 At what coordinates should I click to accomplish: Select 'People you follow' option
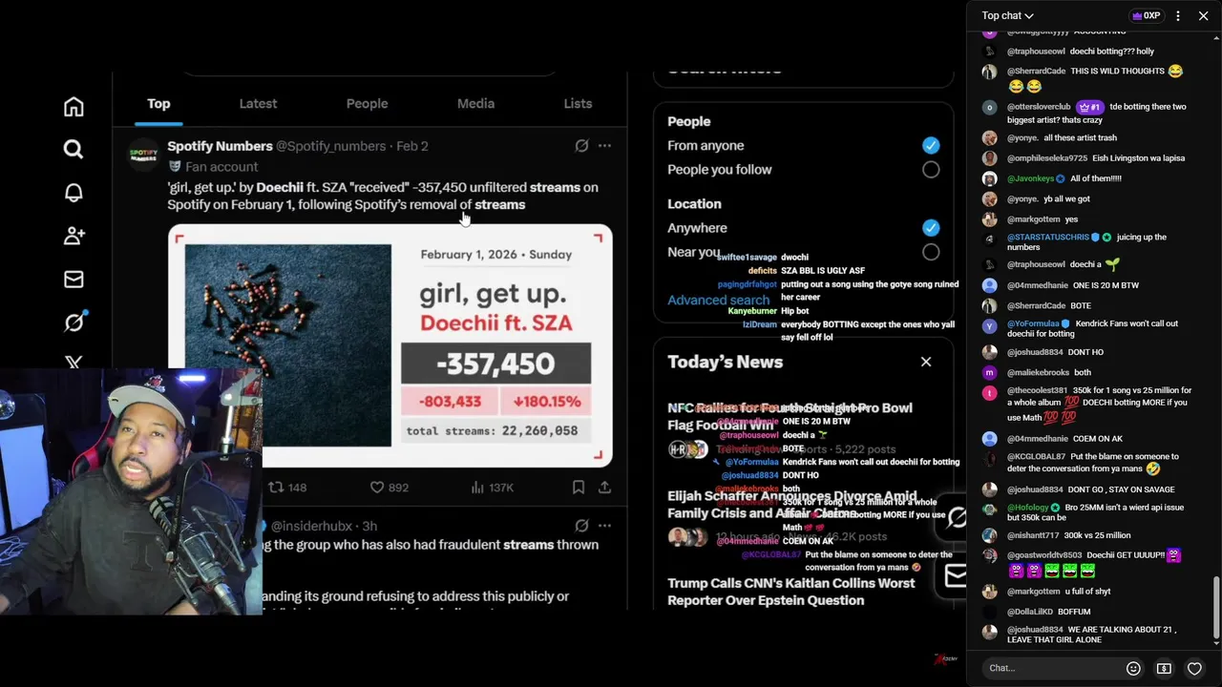931,170
